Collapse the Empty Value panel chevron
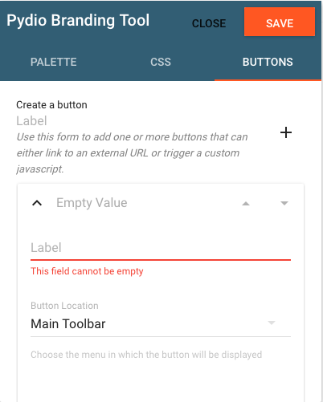Screen dimensions: 323x402 pos(37,203)
